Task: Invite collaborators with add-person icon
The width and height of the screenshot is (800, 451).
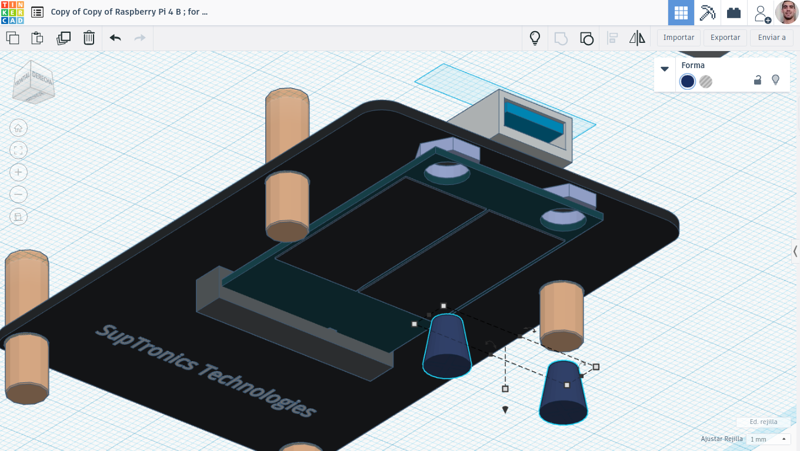Action: click(x=761, y=13)
